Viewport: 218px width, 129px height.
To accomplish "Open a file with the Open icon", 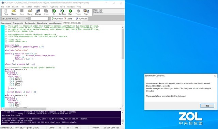I will (14, 12).
